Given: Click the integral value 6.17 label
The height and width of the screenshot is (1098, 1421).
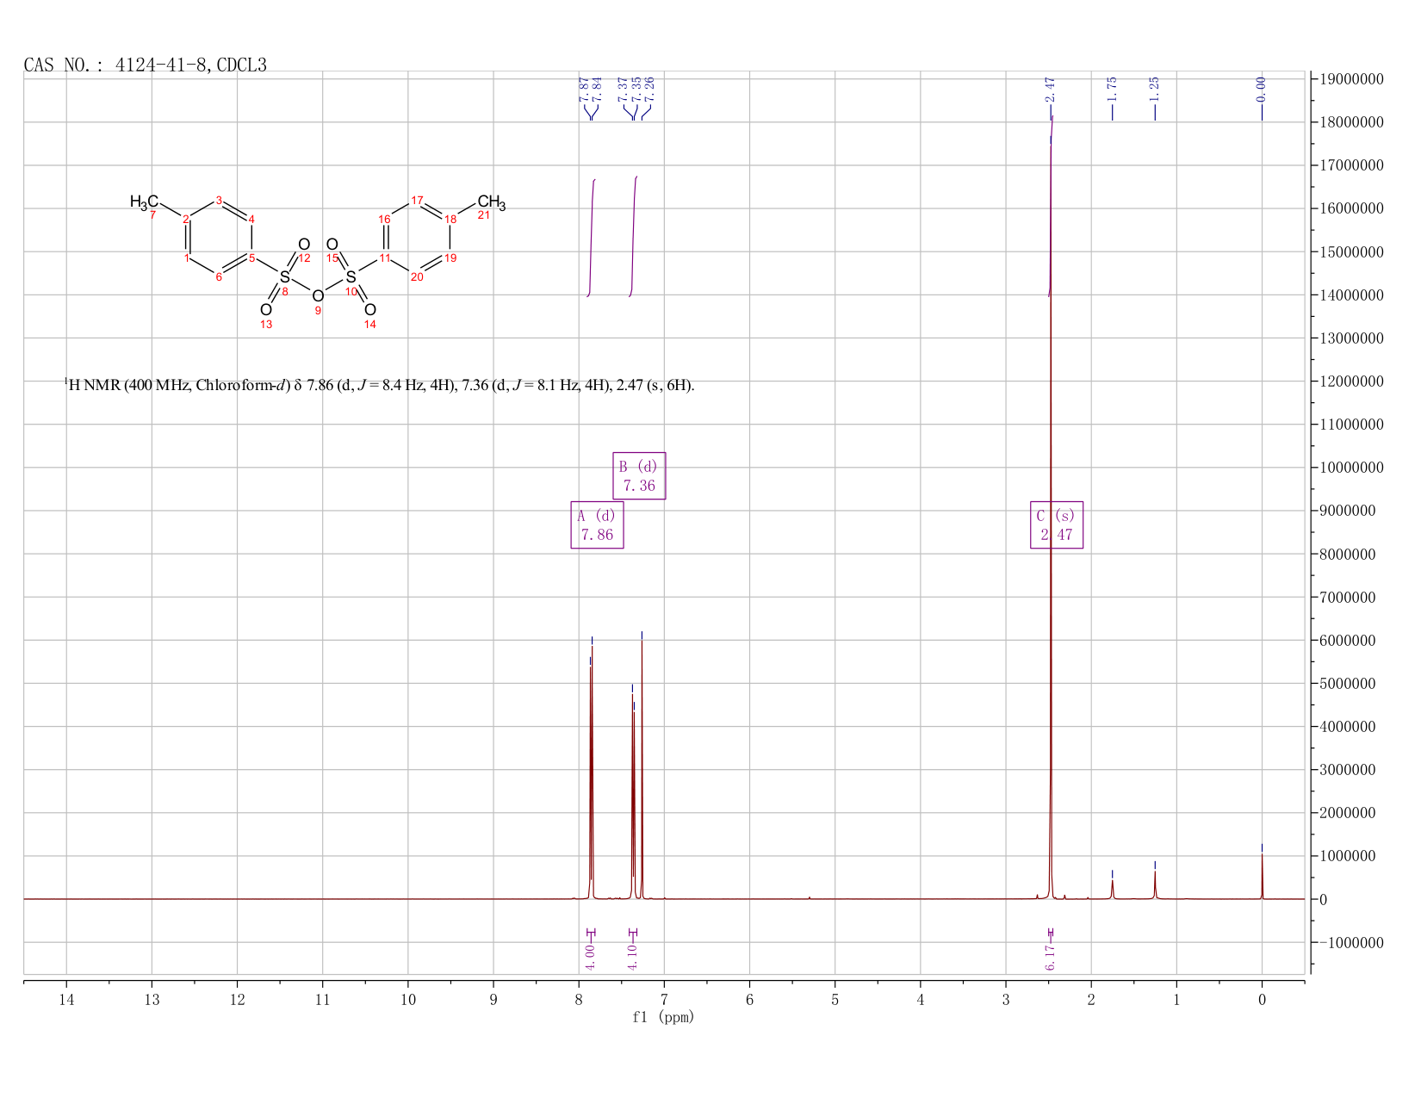Looking at the screenshot, I should 1050,956.
